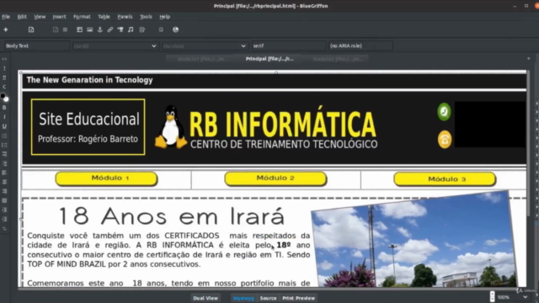The height and width of the screenshot is (303, 539).
Task: Toggle justify alignment in the sidebar
Action: (x=4, y=200)
